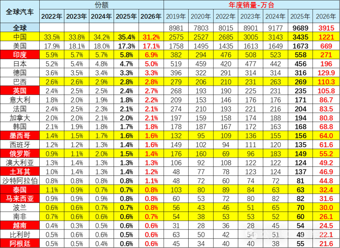The width and height of the screenshot is (340, 248).
Task: Click the 德国 row label
Action: pos(20,73)
